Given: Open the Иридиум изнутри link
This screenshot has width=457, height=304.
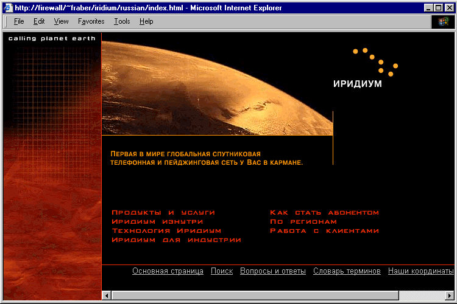Looking at the screenshot, I should click(157, 222).
